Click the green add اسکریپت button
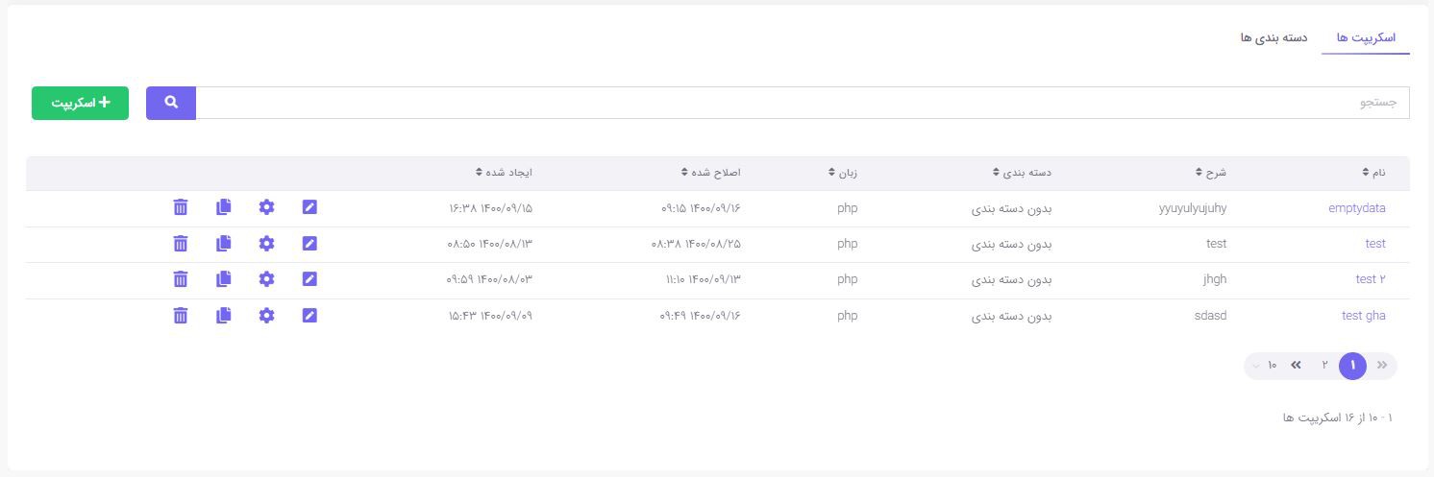The height and width of the screenshot is (477, 1434). coord(80,103)
